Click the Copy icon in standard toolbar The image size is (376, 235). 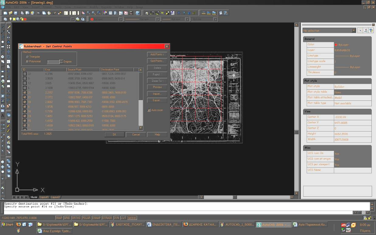[x=44, y=13]
